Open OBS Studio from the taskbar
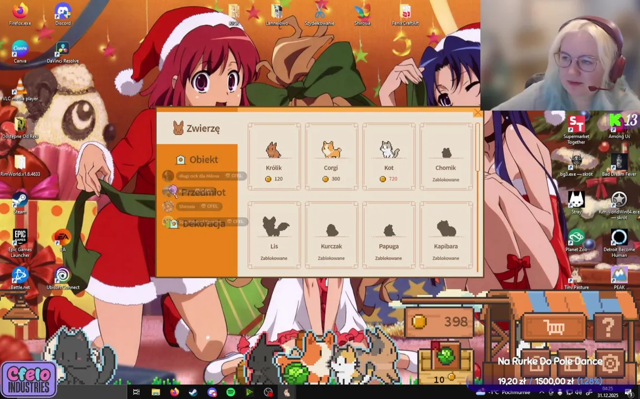Viewport: 640px width, 399px height. coord(268,392)
